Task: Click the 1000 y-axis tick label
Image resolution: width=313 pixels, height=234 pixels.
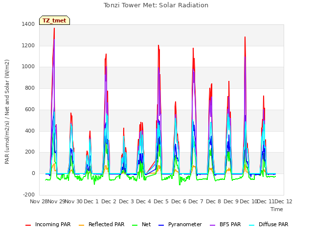Action: coord(28,67)
